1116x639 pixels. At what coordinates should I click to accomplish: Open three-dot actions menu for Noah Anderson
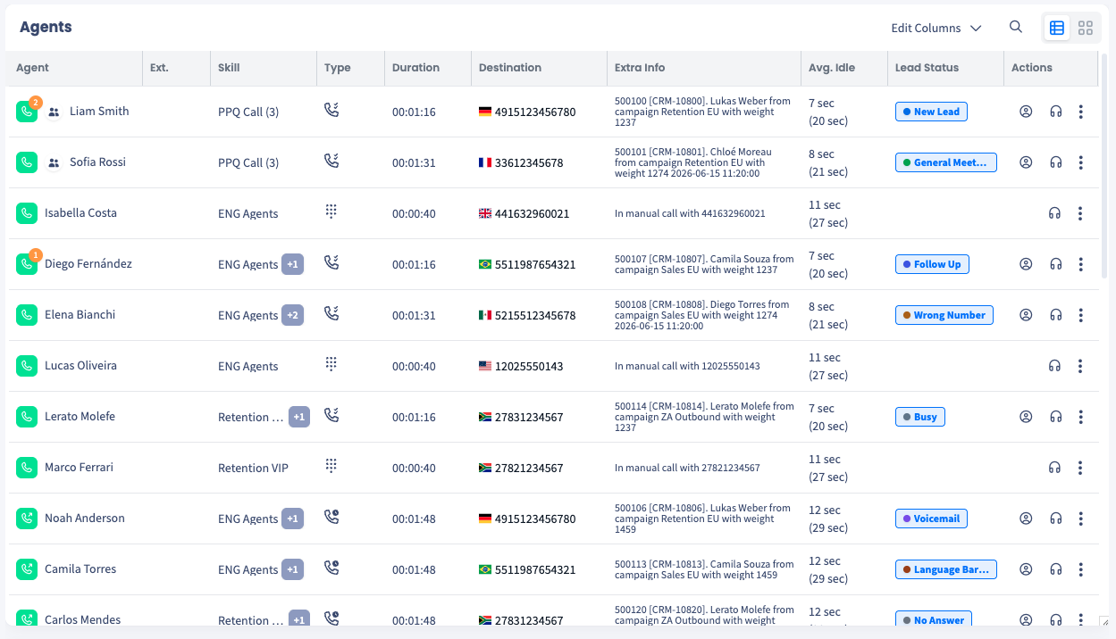pos(1080,519)
